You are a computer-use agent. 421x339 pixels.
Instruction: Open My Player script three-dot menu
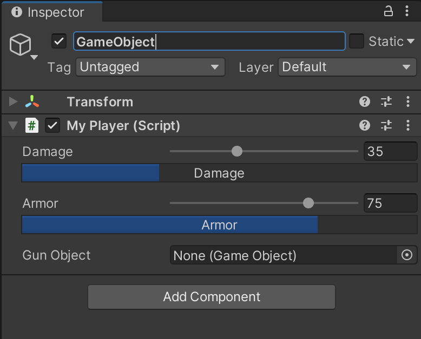(x=408, y=125)
